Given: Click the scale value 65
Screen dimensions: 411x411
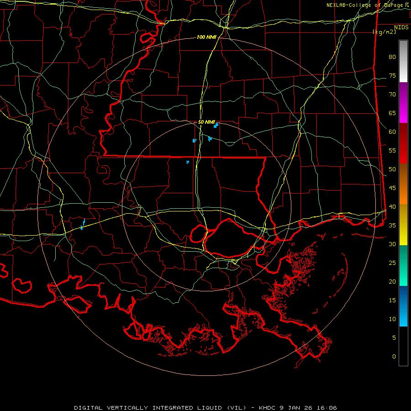Looking at the screenshot, I should pyautogui.click(x=392, y=113).
